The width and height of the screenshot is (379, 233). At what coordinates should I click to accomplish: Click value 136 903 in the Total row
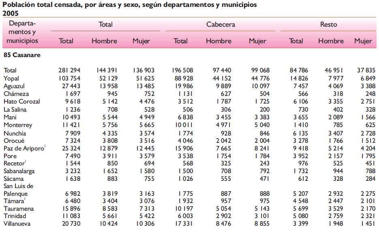pos(143,70)
